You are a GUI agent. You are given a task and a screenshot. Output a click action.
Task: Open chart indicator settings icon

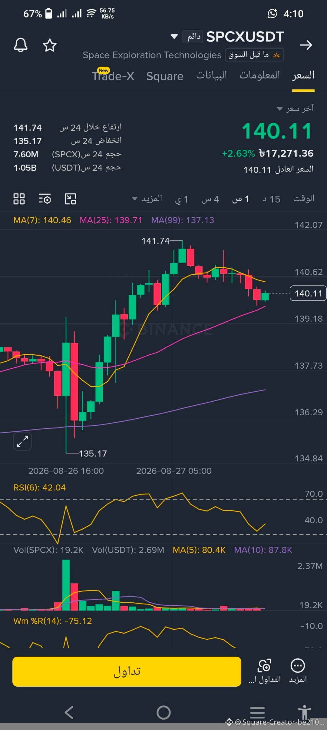45,199
